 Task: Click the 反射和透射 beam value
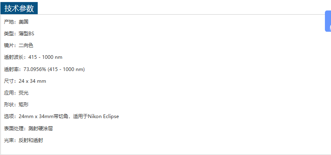tap(31, 140)
